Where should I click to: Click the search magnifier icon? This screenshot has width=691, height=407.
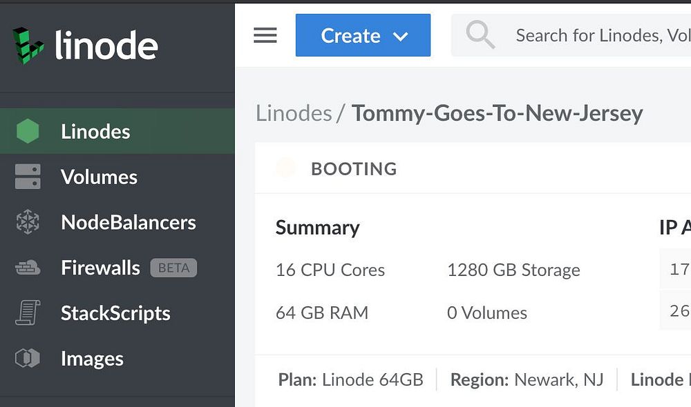[480, 34]
